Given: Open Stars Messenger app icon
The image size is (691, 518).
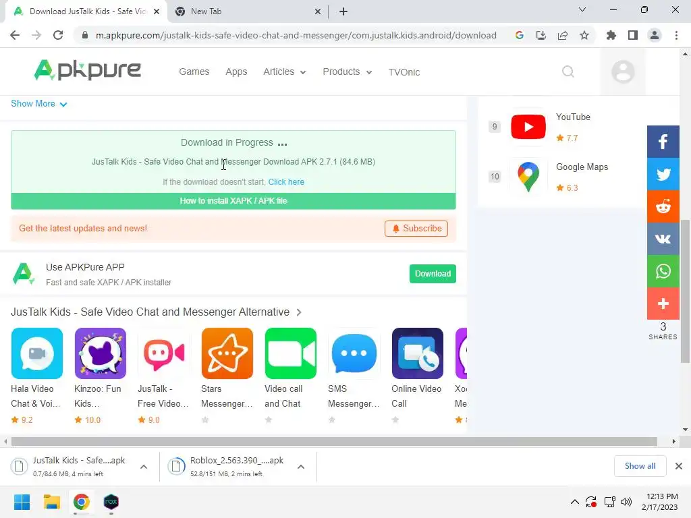Looking at the screenshot, I should coord(227,353).
